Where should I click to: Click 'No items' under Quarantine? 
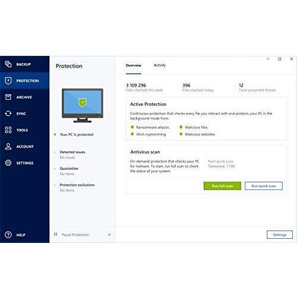tap(67, 174)
